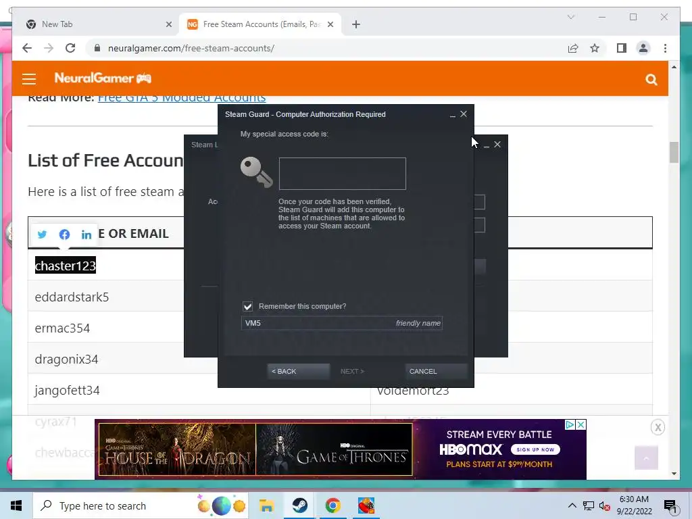Click the BACK button in Steam Guard
Screen dimensions: 692x519
click(298, 371)
